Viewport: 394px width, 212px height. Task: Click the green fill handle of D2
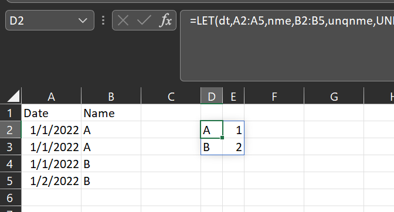click(x=222, y=138)
